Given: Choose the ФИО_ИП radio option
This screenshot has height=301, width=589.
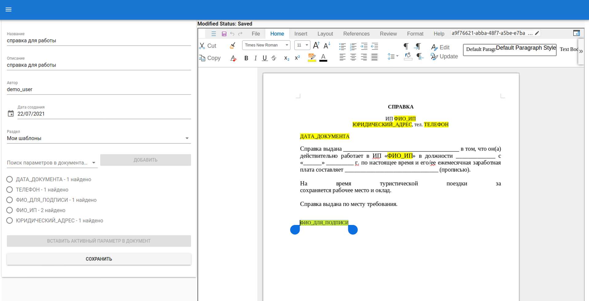Looking at the screenshot, I should click(10, 210).
